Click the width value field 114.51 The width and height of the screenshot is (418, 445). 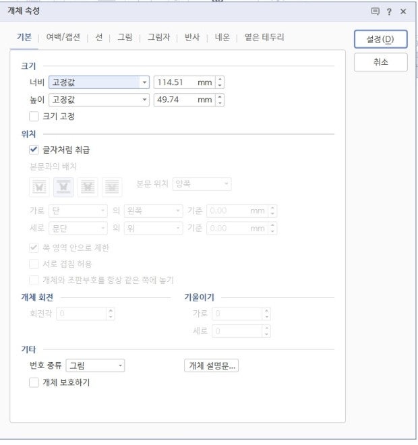(174, 82)
